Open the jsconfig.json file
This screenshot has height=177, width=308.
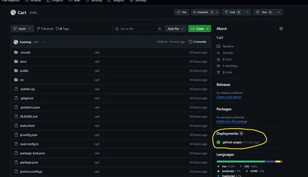[29, 135]
